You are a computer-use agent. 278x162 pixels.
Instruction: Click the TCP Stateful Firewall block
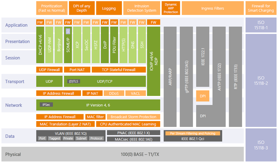[x=119, y=70]
